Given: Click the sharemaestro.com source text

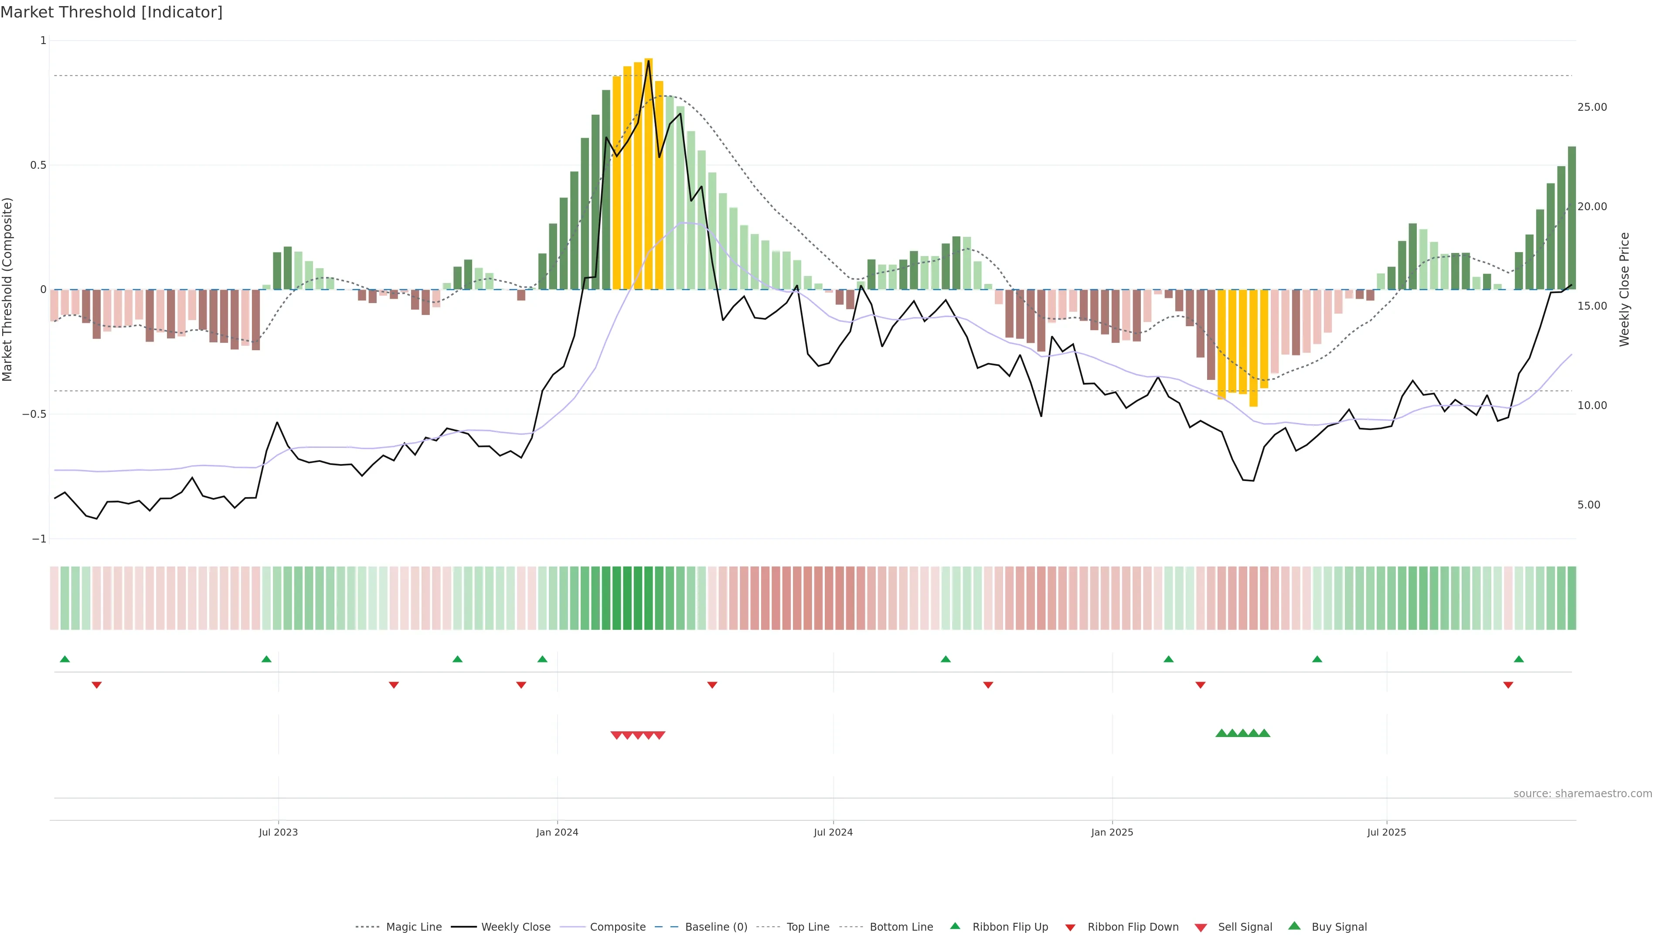Looking at the screenshot, I should click(x=1582, y=794).
